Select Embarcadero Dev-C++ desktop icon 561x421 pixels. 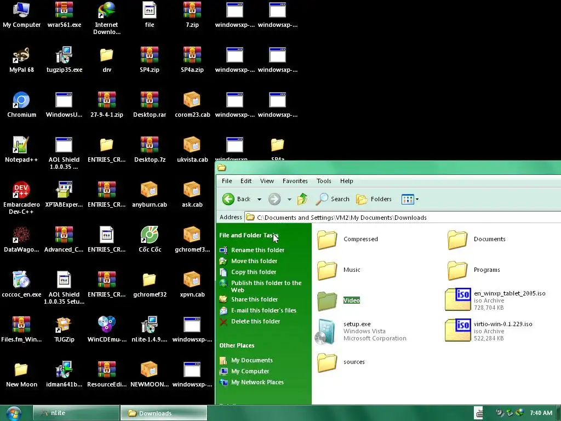(x=21, y=197)
